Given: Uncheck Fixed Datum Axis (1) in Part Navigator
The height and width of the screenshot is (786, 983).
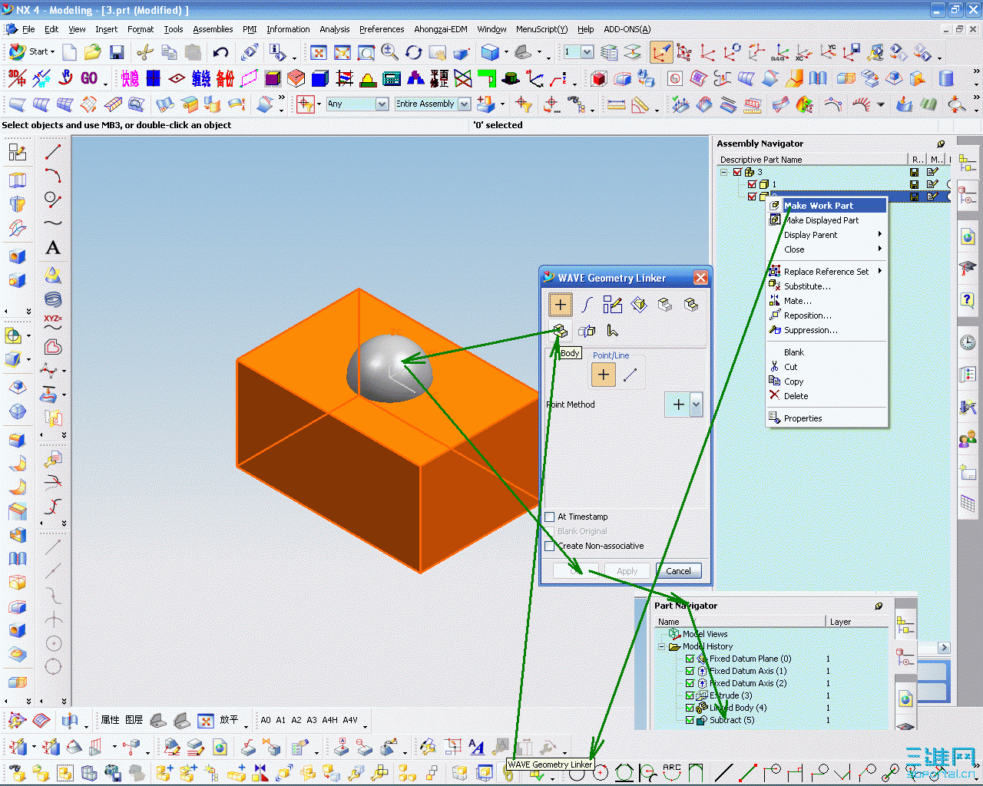Looking at the screenshot, I should pyautogui.click(x=690, y=671).
